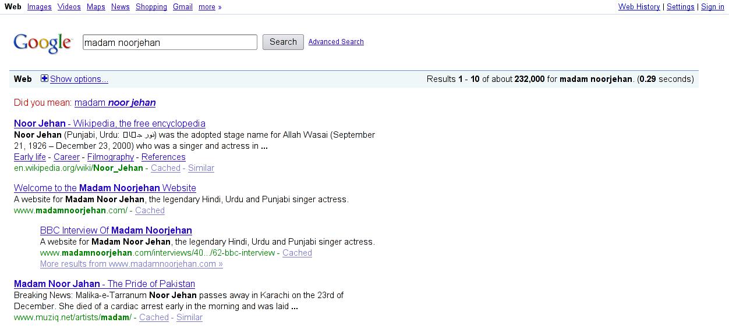The image size is (729, 326).
Task: Click the Search button
Action: click(x=283, y=42)
